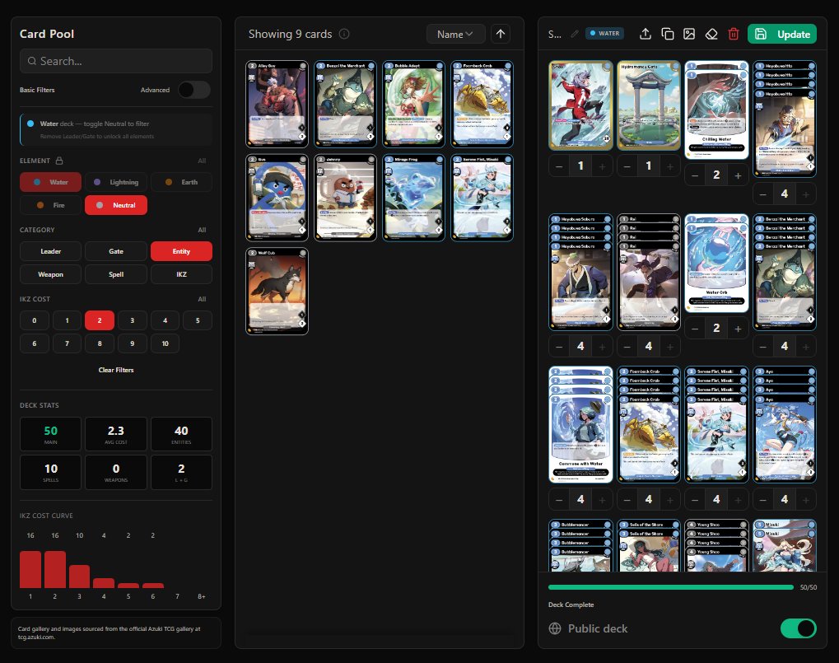Toggle the Public deck switch
839x663 pixels.
coord(799,628)
